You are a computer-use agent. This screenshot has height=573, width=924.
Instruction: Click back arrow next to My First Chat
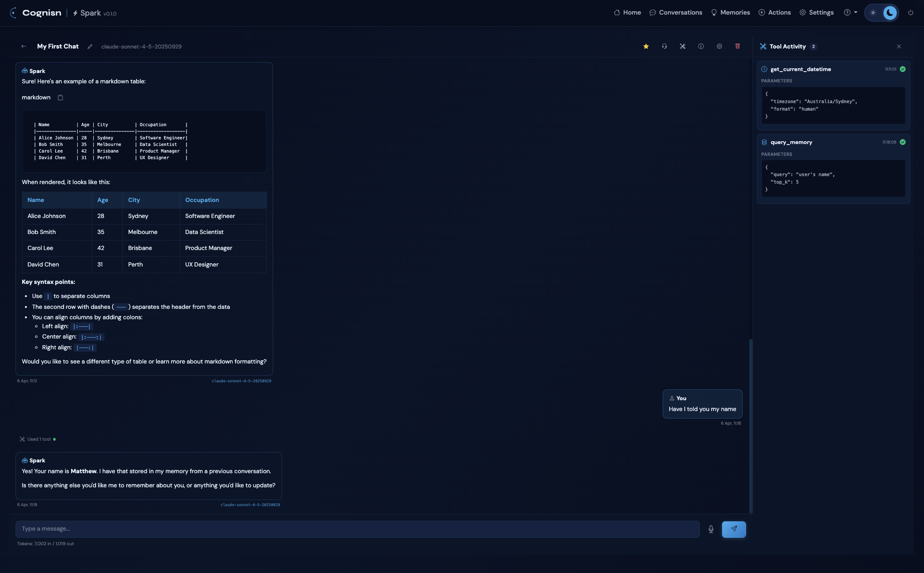click(24, 46)
